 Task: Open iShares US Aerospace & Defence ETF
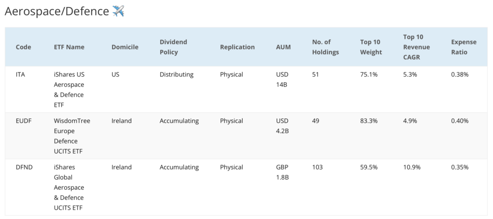(x=69, y=90)
